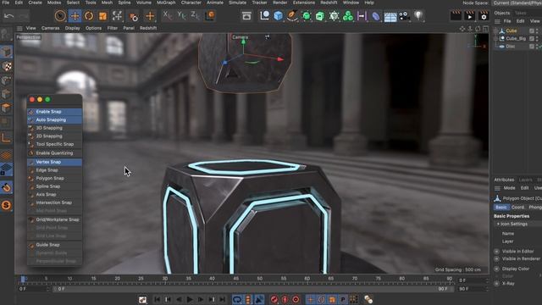This screenshot has width=542, height=305.
Task: Activate the Scale tool
Action: 102,16
